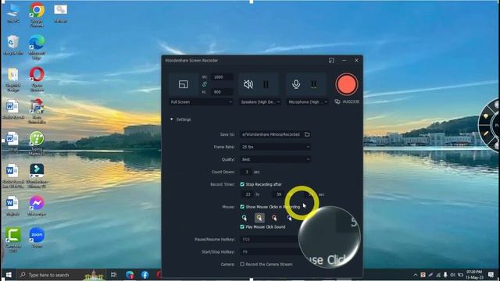
Task: Click the desktop icon right of Chrome
Action: coord(60,13)
